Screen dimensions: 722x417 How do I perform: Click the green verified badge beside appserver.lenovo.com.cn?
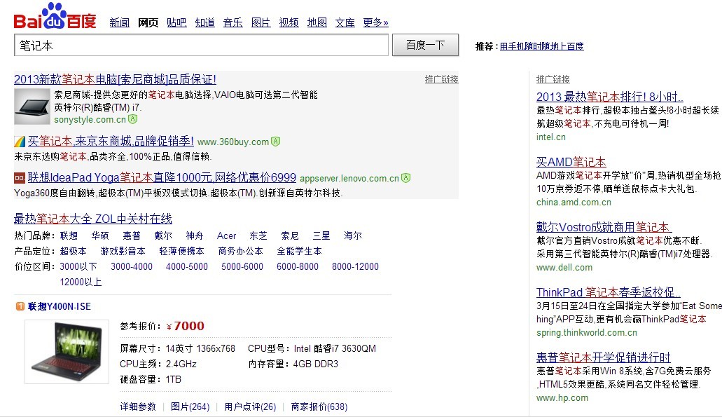click(x=406, y=178)
